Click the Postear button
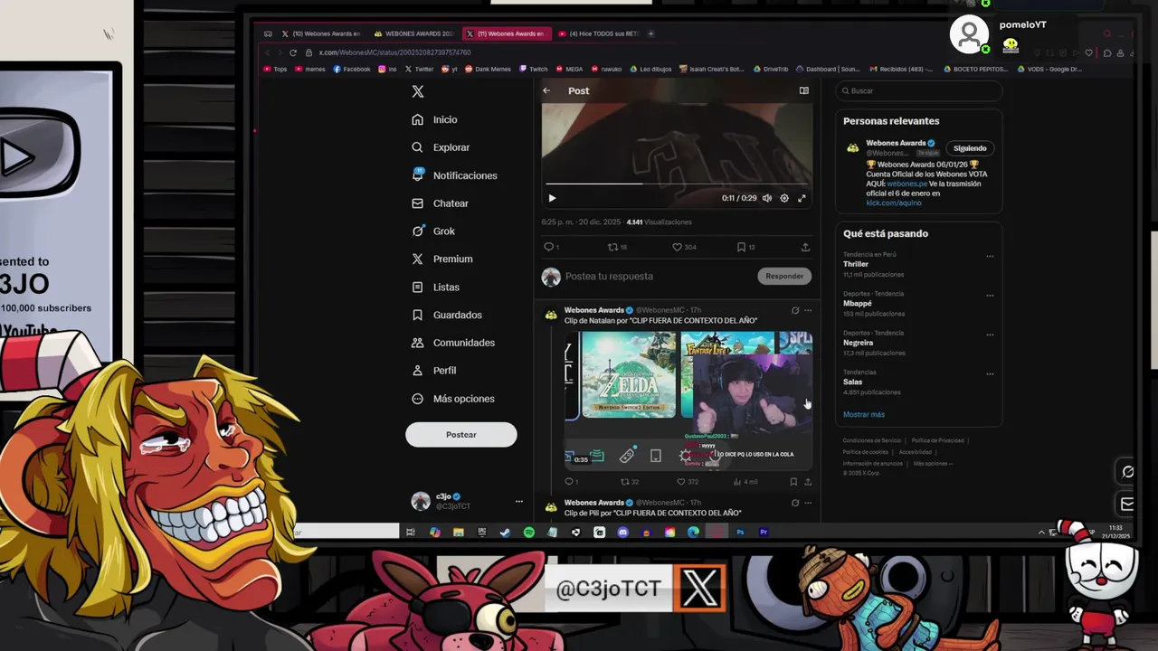The width and height of the screenshot is (1158, 651). pyautogui.click(x=460, y=435)
